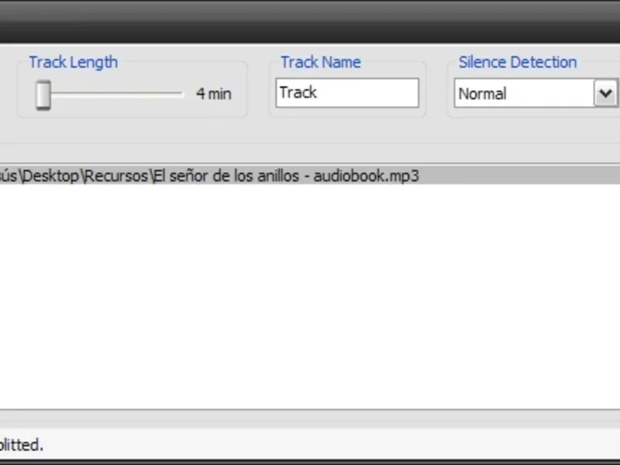This screenshot has width=620, height=465.
Task: Click the right end of Track Length slider track
Action: click(x=179, y=94)
